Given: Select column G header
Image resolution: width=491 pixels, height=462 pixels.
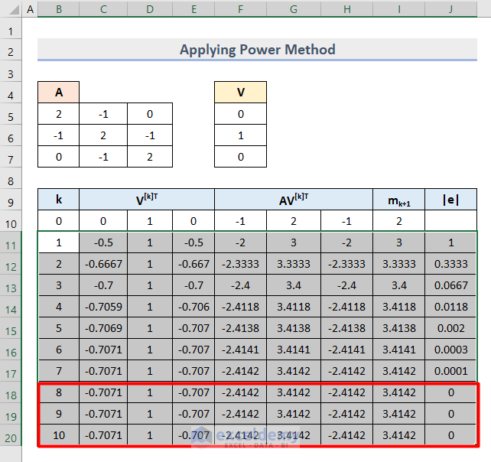Looking at the screenshot, I should pos(294,8).
